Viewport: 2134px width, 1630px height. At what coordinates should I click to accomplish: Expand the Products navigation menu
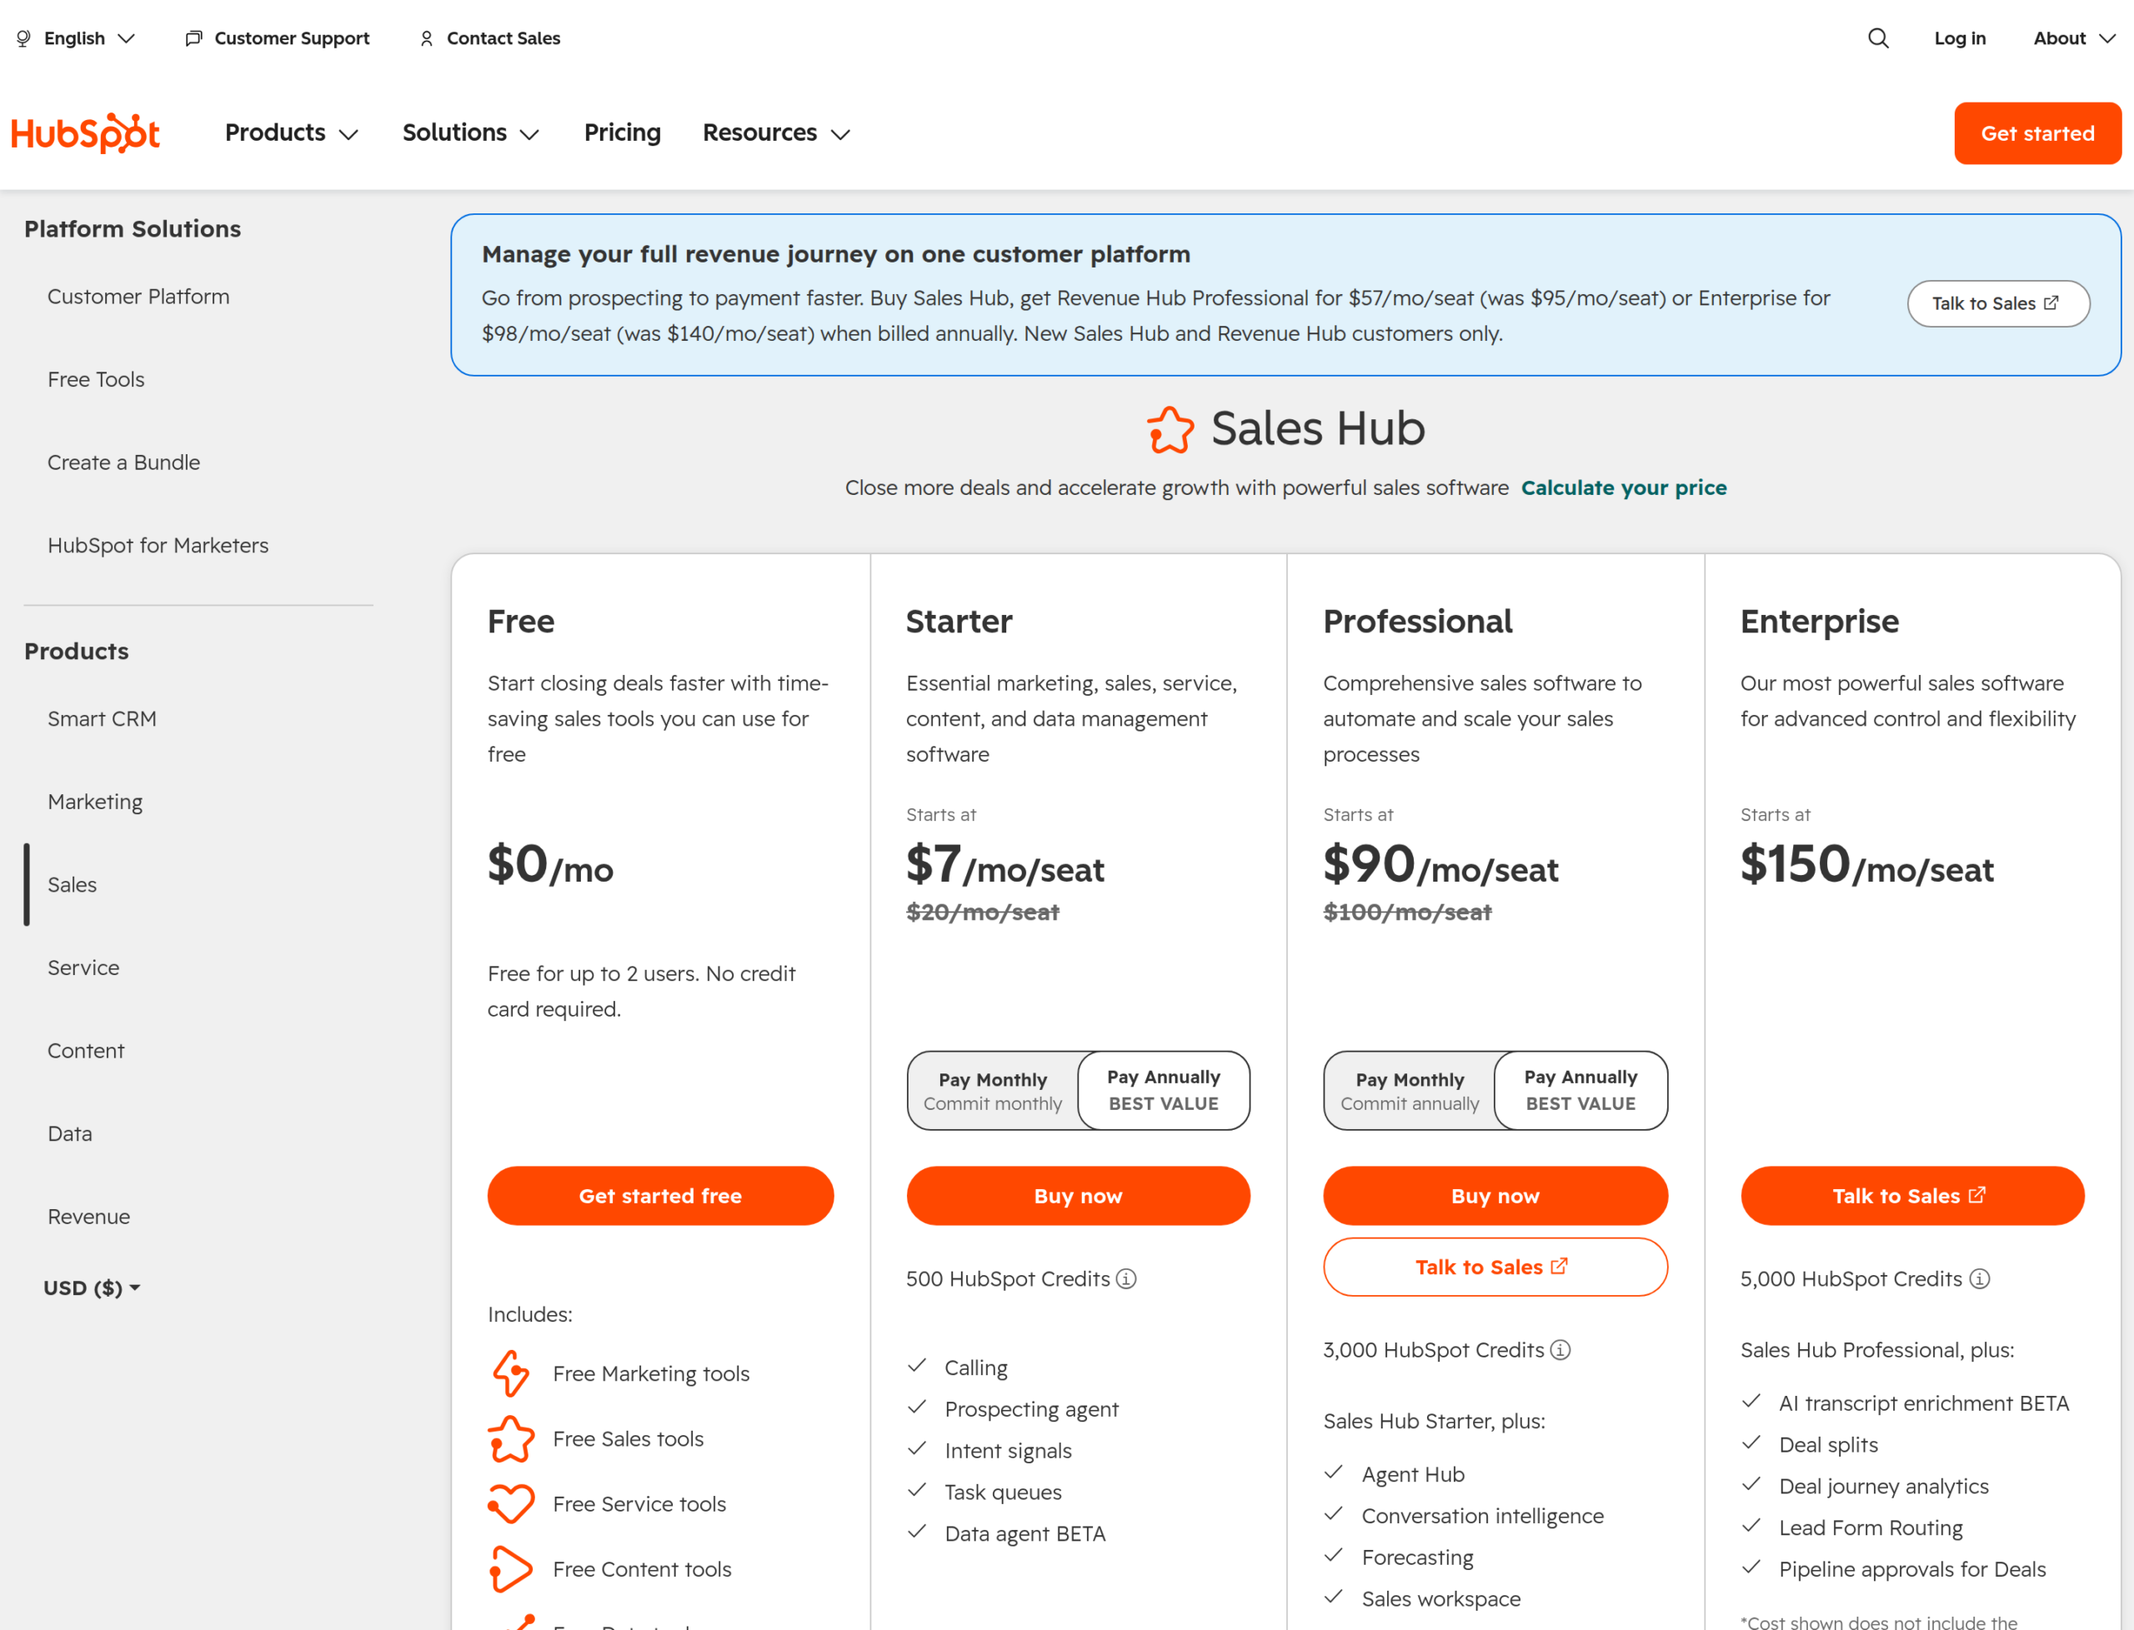click(291, 133)
